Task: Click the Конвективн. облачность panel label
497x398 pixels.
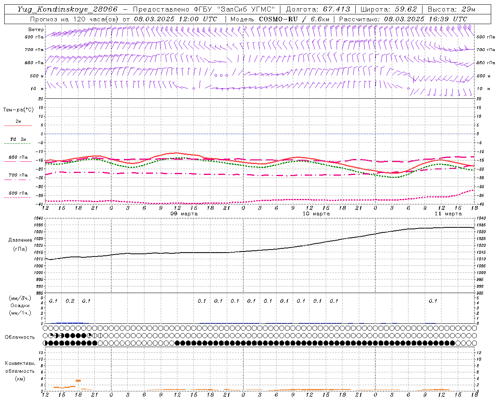Action: 20,367
